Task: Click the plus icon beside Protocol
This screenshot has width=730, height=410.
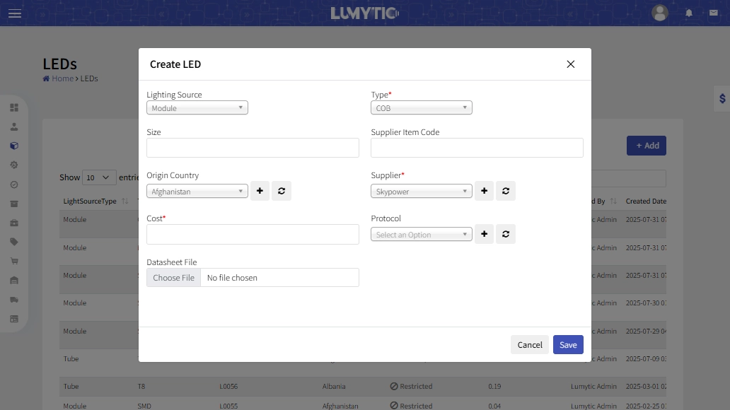Action: (x=484, y=234)
